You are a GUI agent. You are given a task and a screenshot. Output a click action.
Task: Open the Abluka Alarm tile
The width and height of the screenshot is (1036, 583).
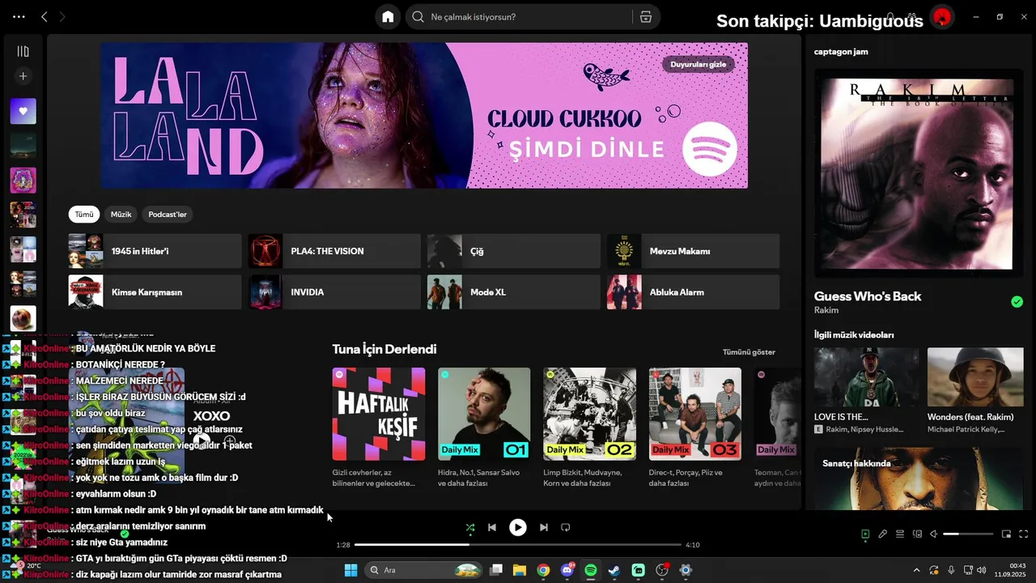point(693,292)
